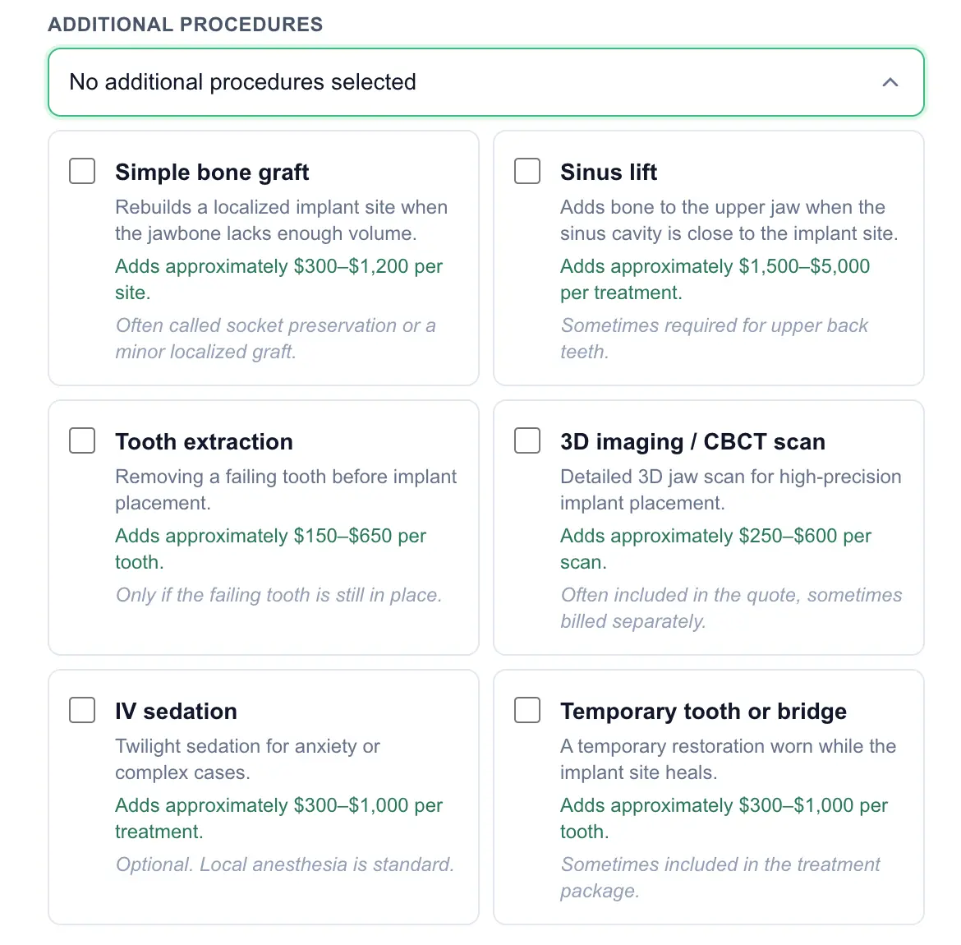Enable the Sinus lift checkbox
This screenshot has width=961, height=945.
click(527, 171)
